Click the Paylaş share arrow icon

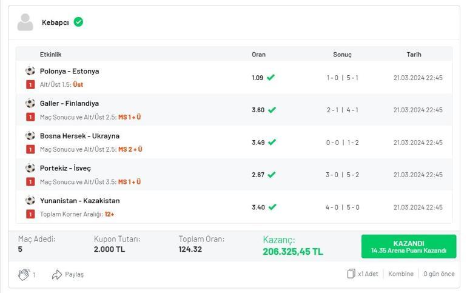tap(57, 274)
